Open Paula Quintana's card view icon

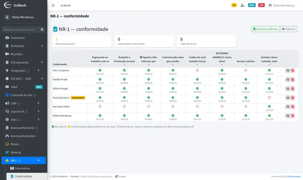pos(288,98)
